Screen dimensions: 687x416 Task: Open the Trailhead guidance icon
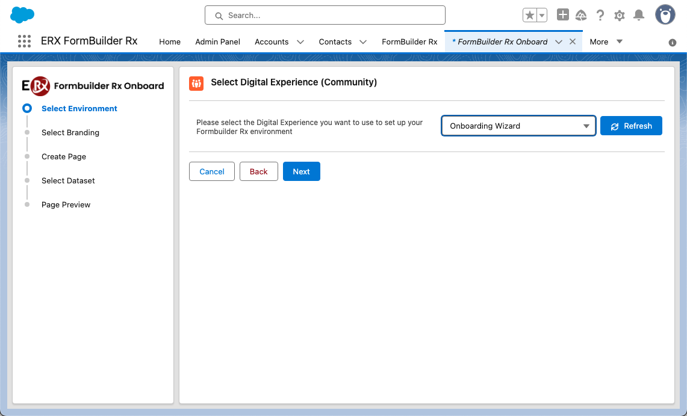(581, 16)
